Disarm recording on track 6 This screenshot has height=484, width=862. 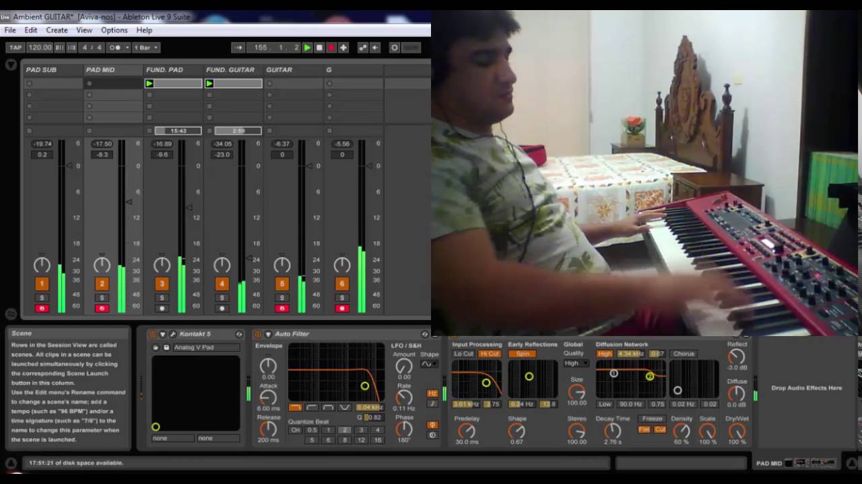(x=341, y=309)
